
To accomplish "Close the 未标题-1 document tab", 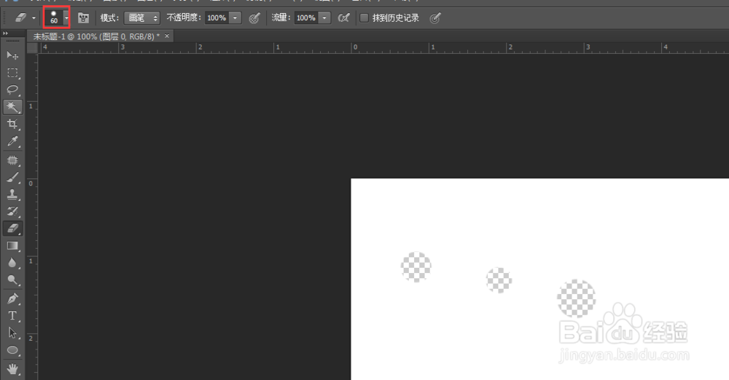I will 167,36.
